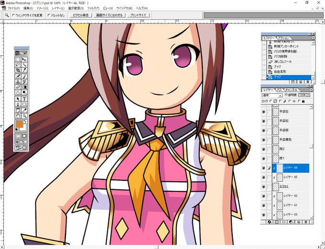Open the opacity 不透明度 slider arrow
Image resolution: width=325 pixels, height=249 pixels.
pos(308,95)
